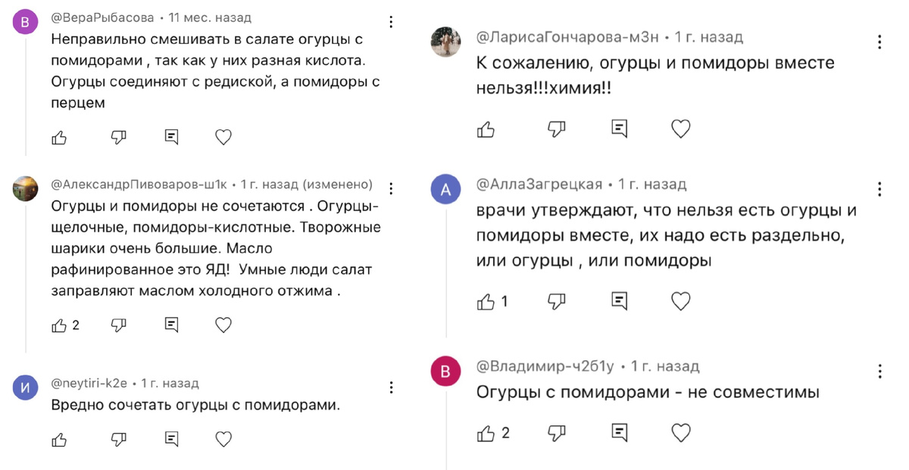Open the three-dot menu on @АллаЗагрецкая's comment
This screenshot has width=909, height=470.
(879, 188)
